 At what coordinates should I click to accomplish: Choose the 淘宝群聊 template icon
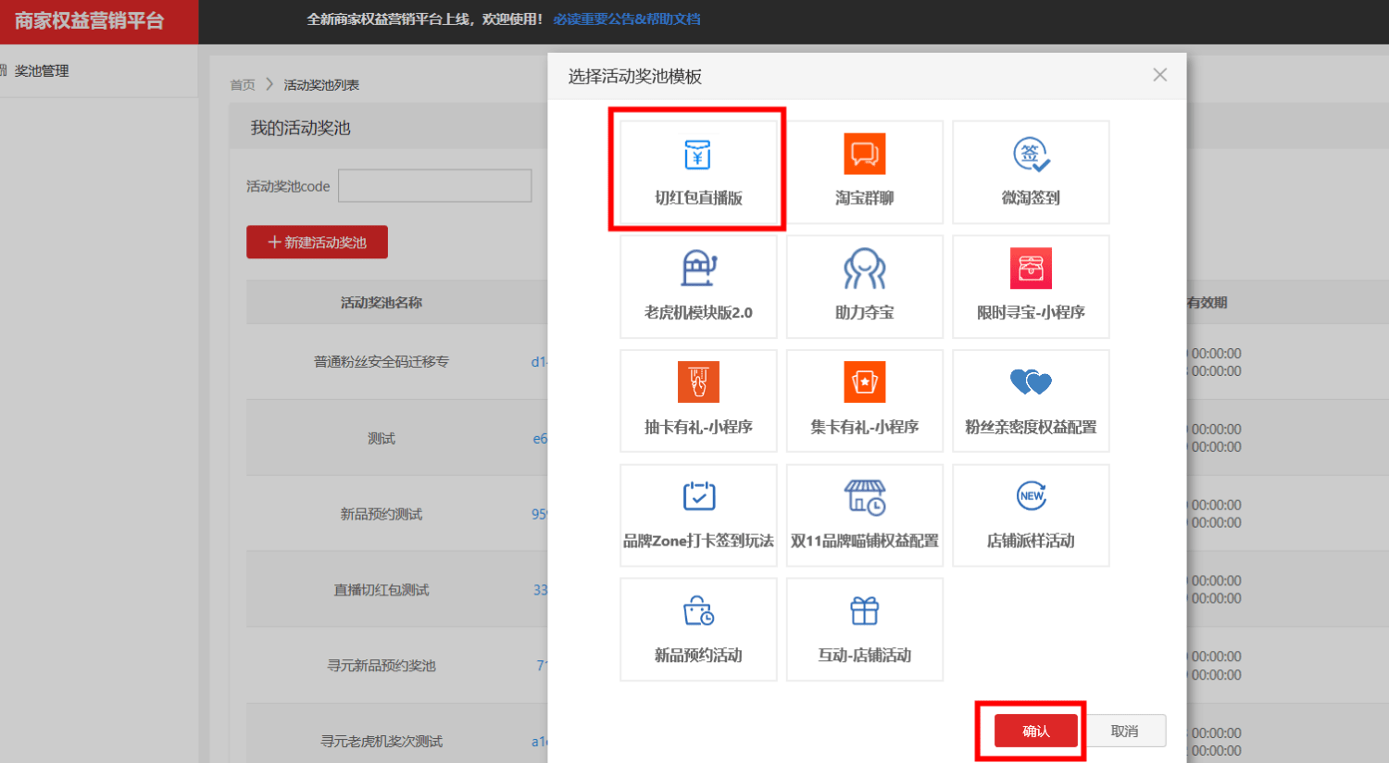click(864, 155)
